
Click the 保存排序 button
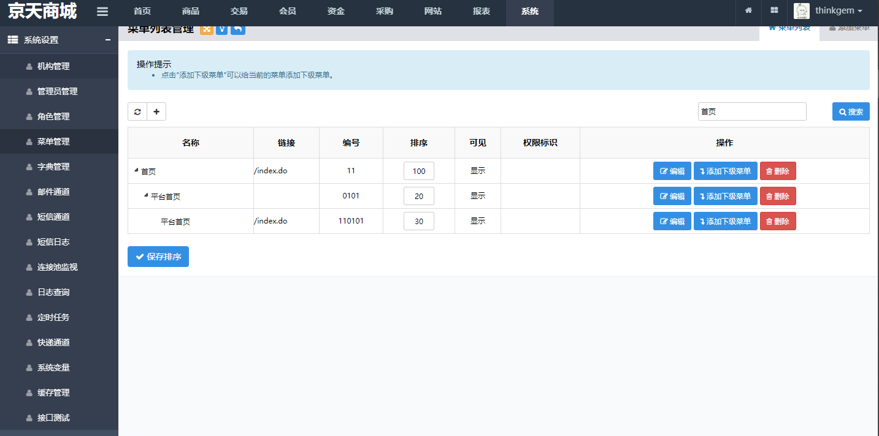158,257
